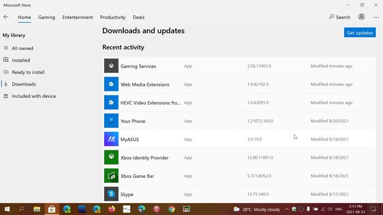Open Included with device section
The image size is (383, 215).
pos(34,96)
